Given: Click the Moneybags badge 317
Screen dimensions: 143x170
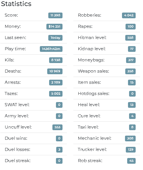Looking at the screenshot, I should [x=131, y=60].
